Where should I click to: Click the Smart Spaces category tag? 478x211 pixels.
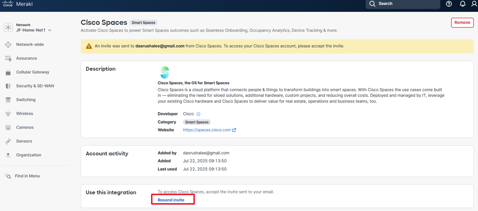pos(197,122)
